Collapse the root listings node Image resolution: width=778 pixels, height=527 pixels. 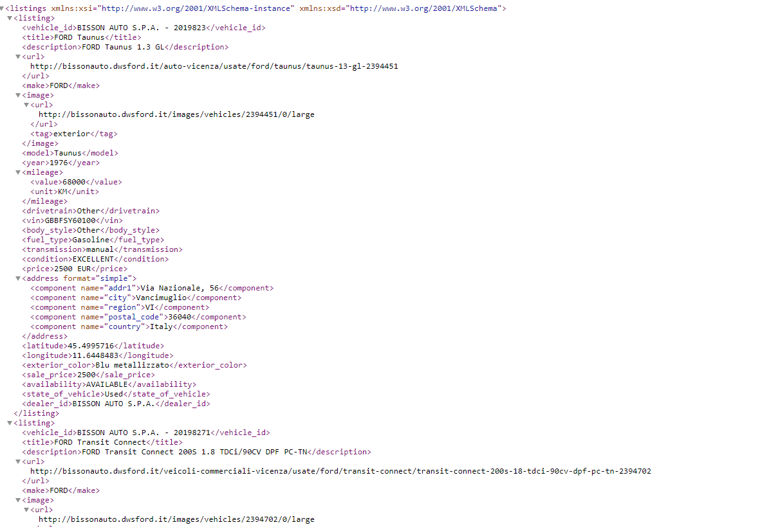coord(2,8)
